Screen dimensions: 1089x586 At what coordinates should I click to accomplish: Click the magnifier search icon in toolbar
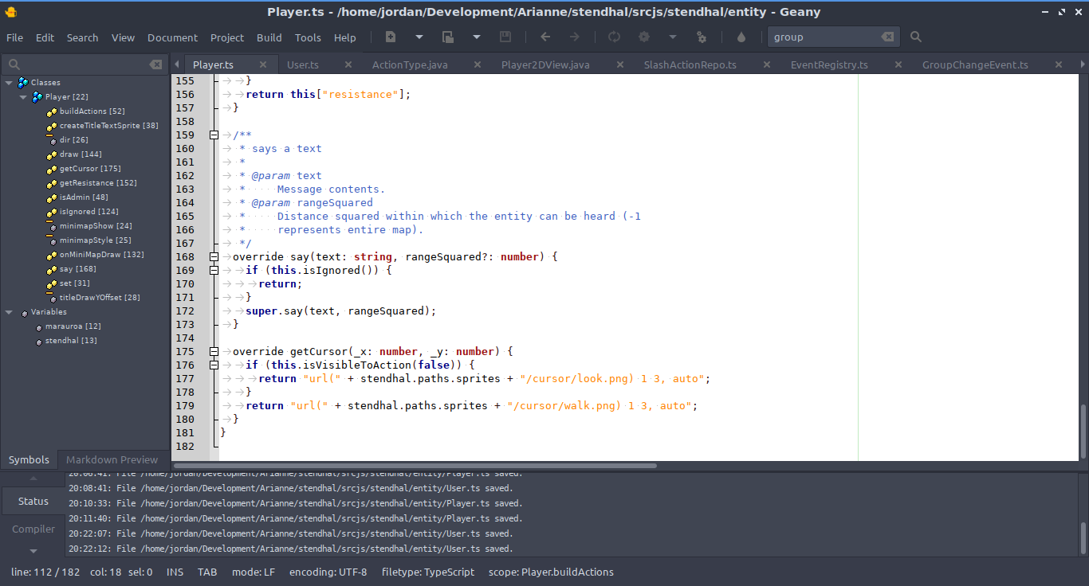coord(916,37)
